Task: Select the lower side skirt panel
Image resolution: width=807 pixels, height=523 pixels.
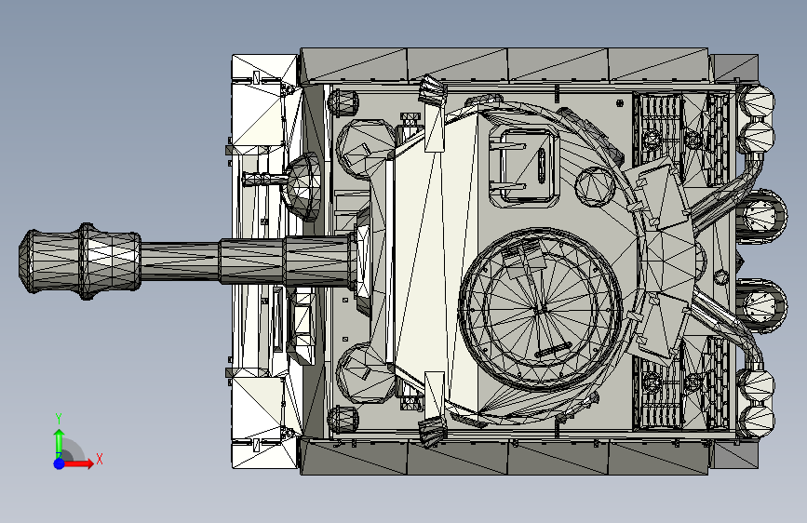Action: pyautogui.click(x=504, y=457)
